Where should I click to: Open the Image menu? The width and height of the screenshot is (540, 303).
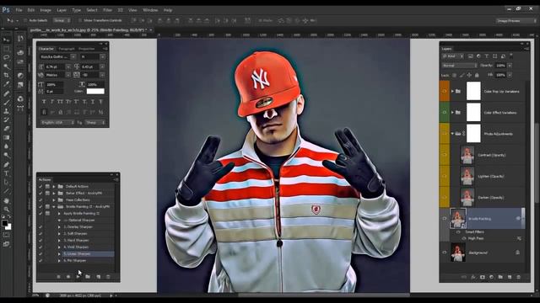[46, 10]
